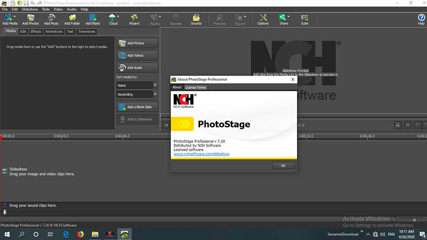Switch to the Animations tab

pos(54,32)
